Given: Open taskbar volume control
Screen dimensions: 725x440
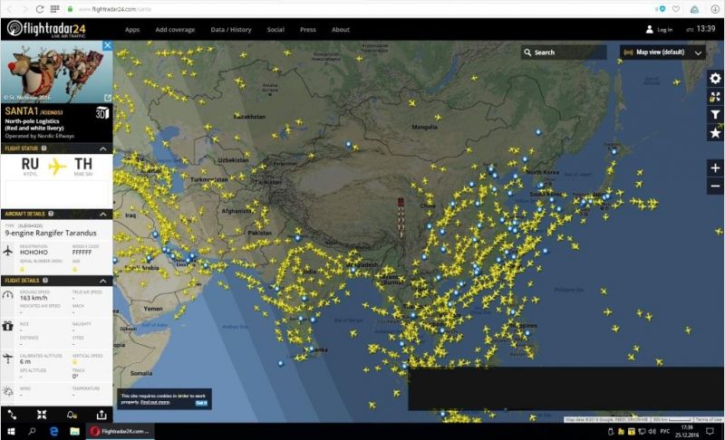Looking at the screenshot, I should pyautogui.click(x=652, y=431).
